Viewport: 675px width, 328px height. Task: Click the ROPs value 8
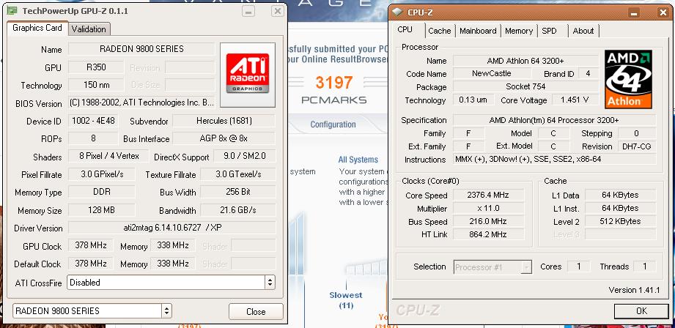[x=93, y=138]
